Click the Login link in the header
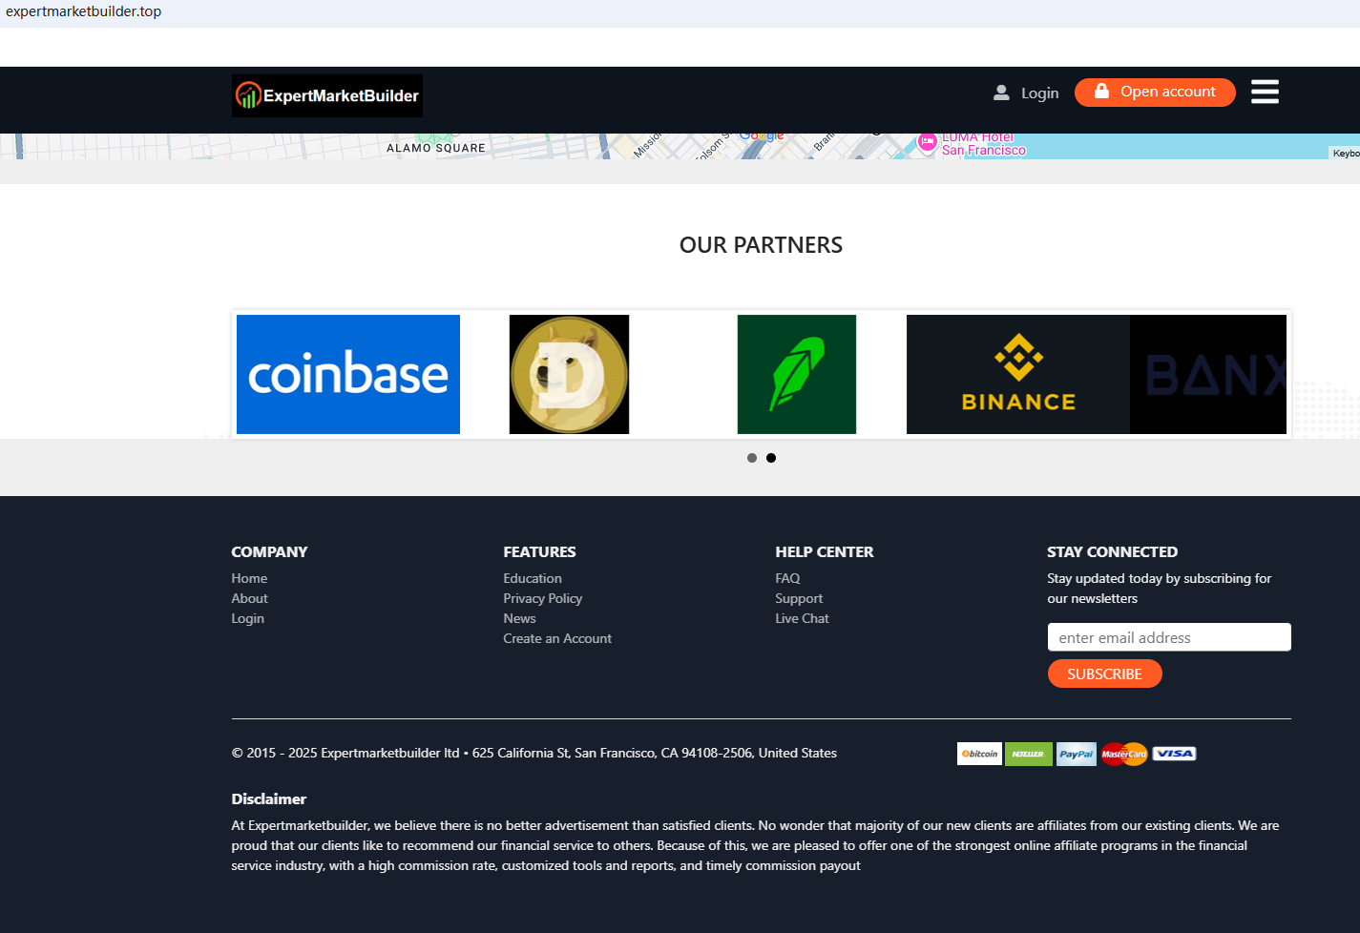1360x933 pixels. pos(1039,93)
